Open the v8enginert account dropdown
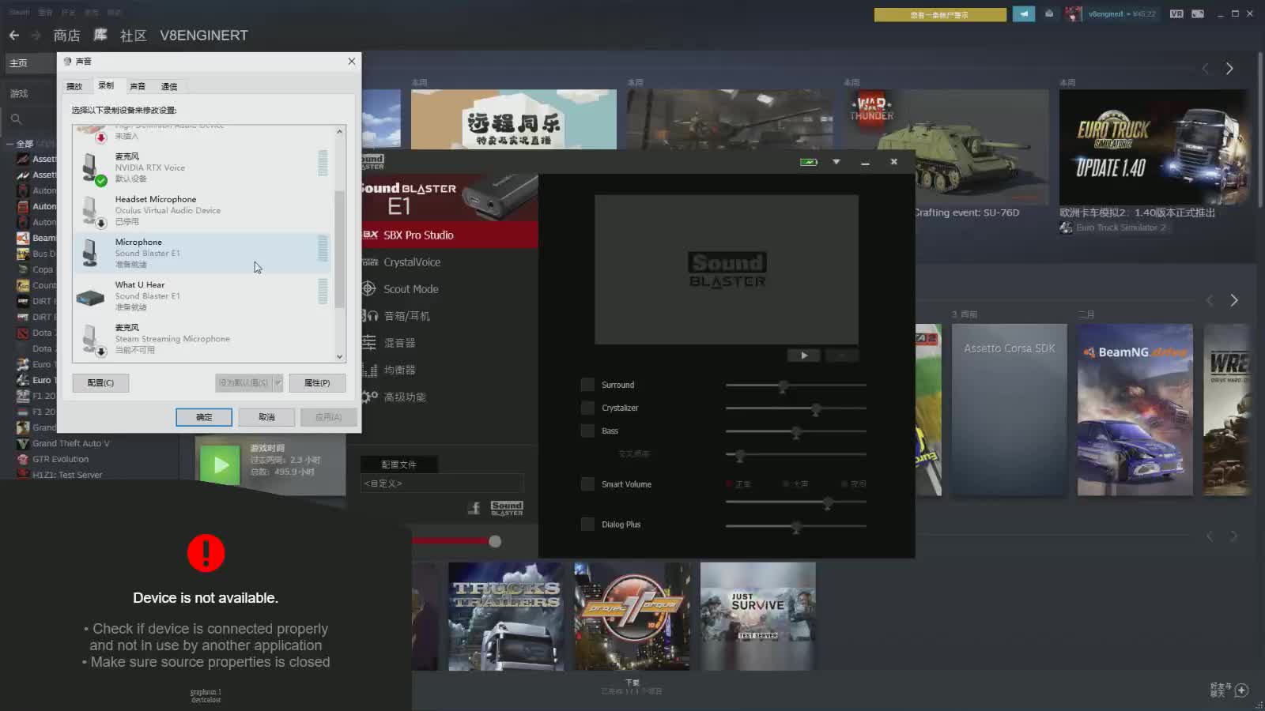The height and width of the screenshot is (711, 1265). point(1121,14)
